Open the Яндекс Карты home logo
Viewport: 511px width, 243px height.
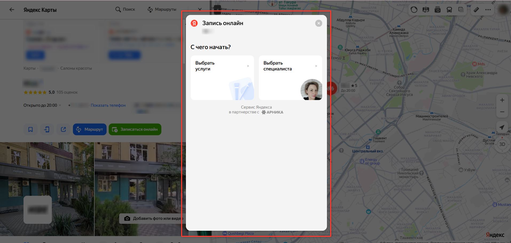(x=40, y=10)
